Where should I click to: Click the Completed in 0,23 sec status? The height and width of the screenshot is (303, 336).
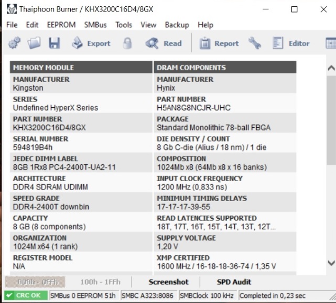[273, 296]
